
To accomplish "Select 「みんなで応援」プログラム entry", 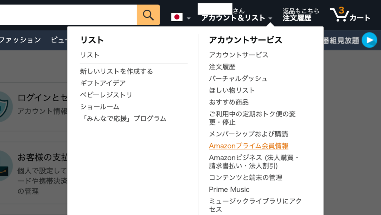I will (123, 119).
